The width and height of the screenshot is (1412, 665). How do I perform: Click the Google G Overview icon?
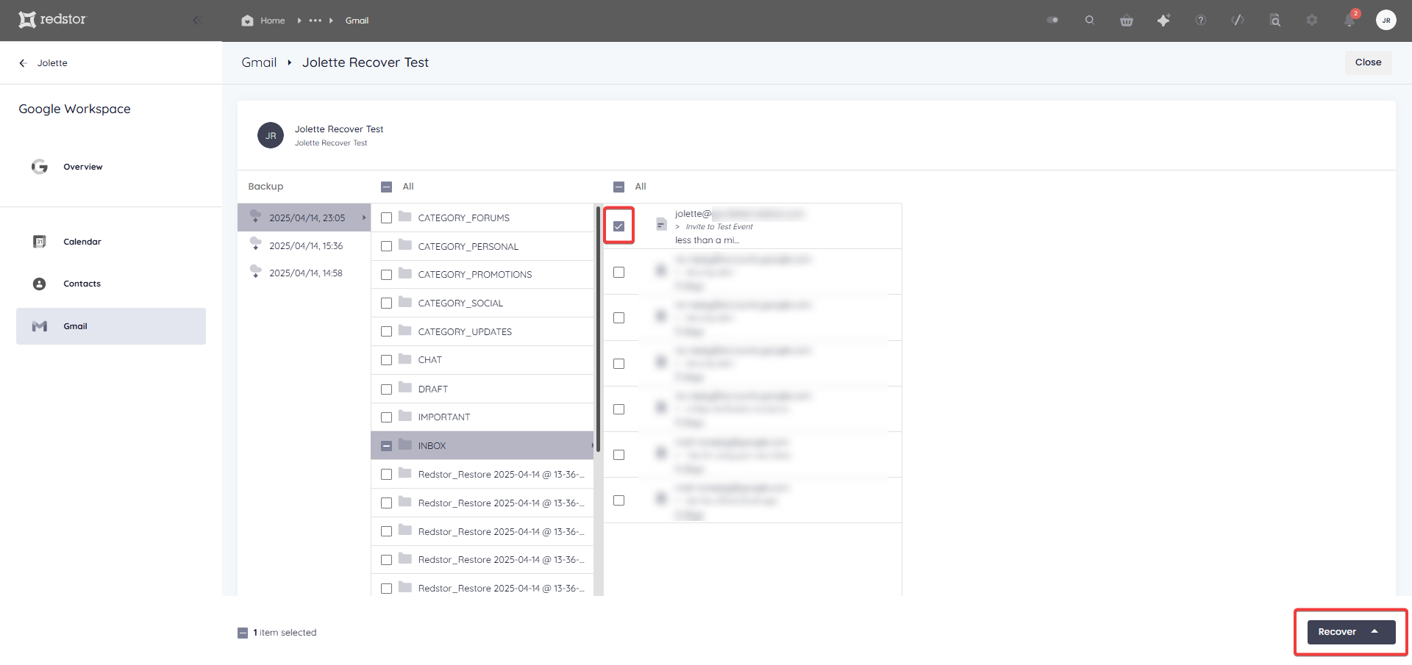coord(40,167)
